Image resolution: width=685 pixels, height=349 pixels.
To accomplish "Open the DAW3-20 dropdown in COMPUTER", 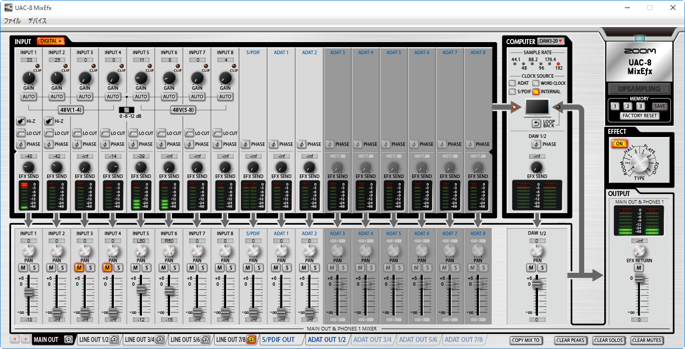I will (551, 41).
